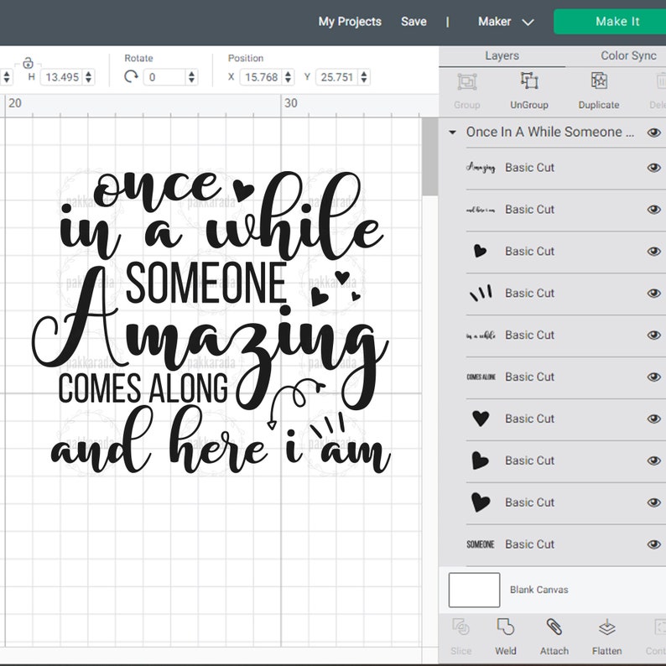
Task: Hide the dash marks Basic Cut layer
Action: pyautogui.click(x=653, y=293)
